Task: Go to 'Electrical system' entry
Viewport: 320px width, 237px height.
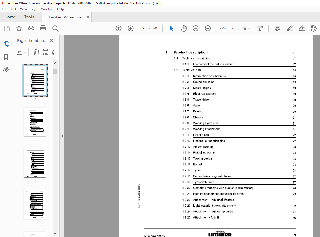Action: pos(204,94)
